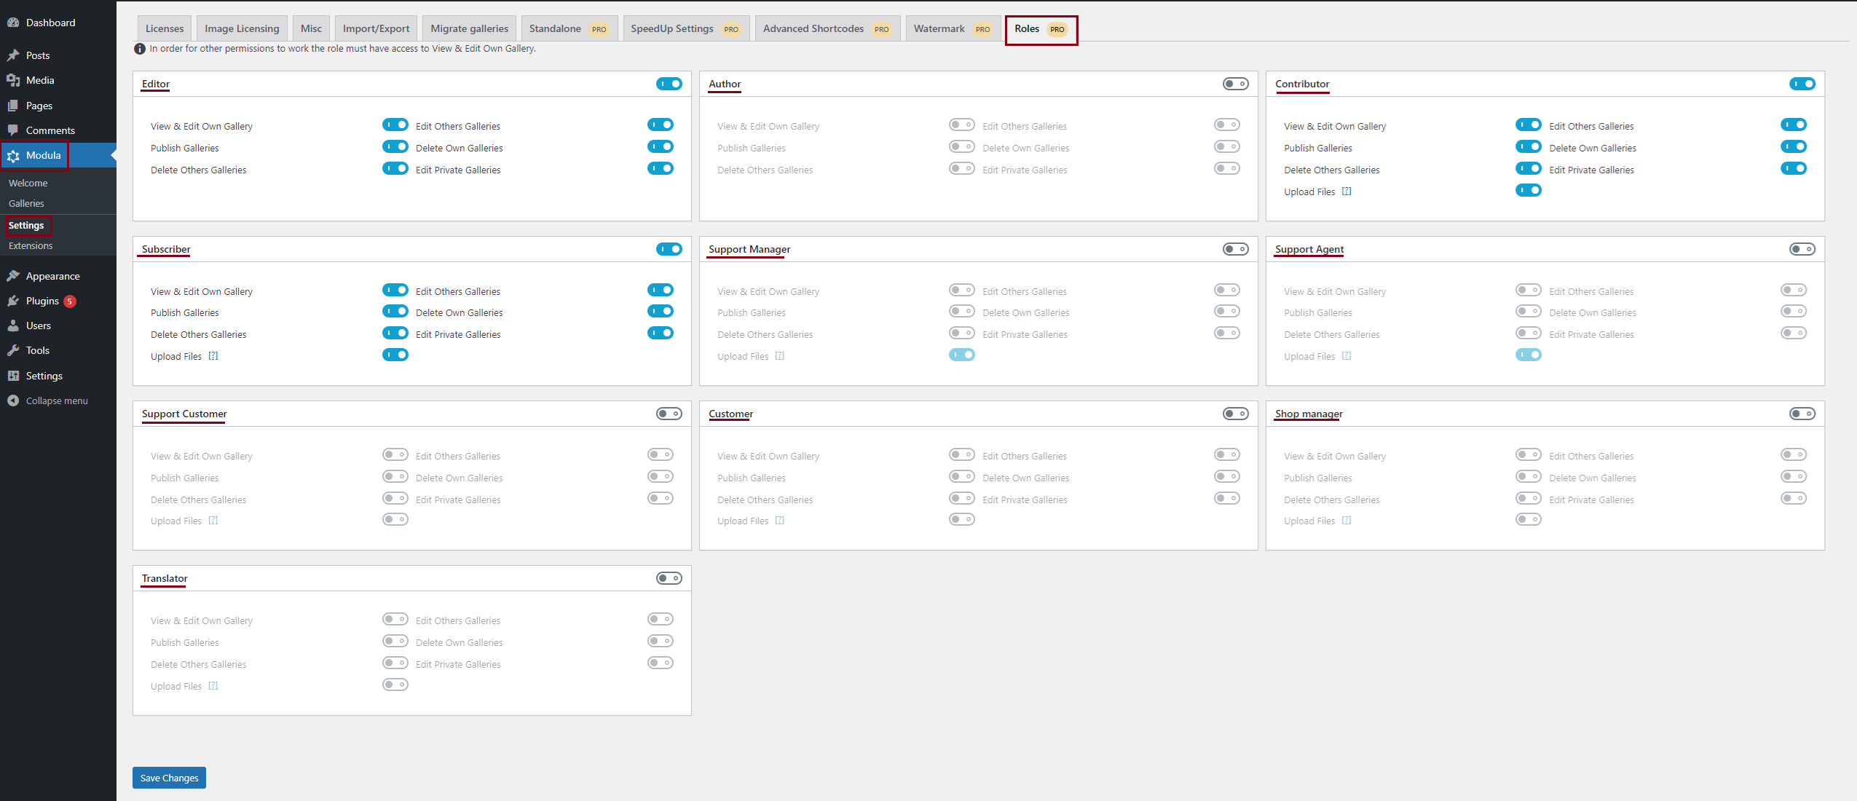Click the Save Changes button

169,778
